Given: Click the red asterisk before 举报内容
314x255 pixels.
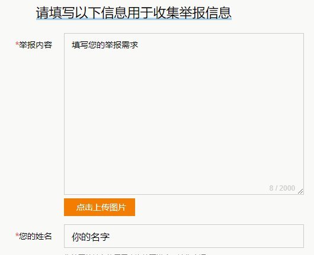Looking at the screenshot, I should tap(17, 44).
